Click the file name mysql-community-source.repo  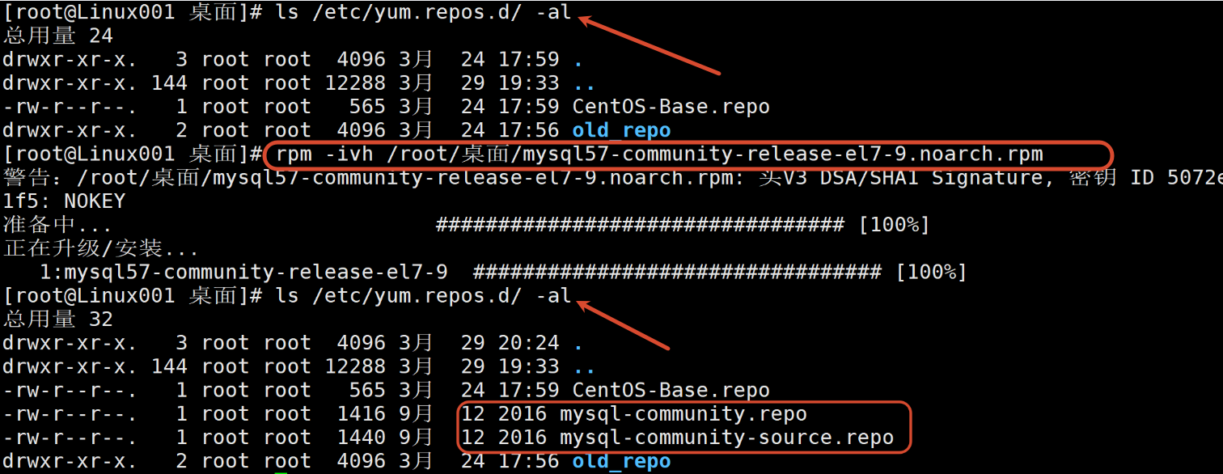tap(727, 438)
